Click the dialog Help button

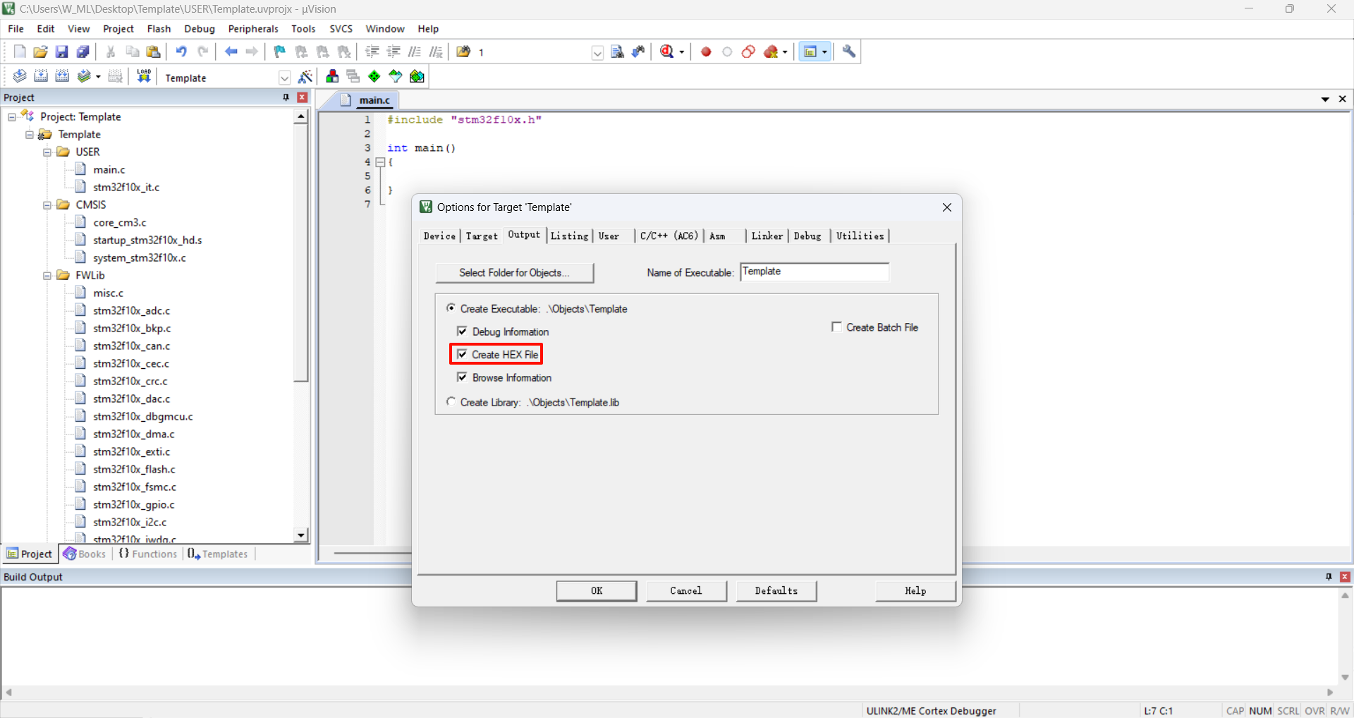tap(915, 591)
